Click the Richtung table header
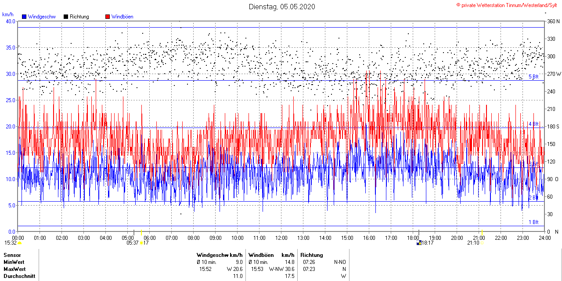The width and height of the screenshot is (562, 281). [x=312, y=255]
